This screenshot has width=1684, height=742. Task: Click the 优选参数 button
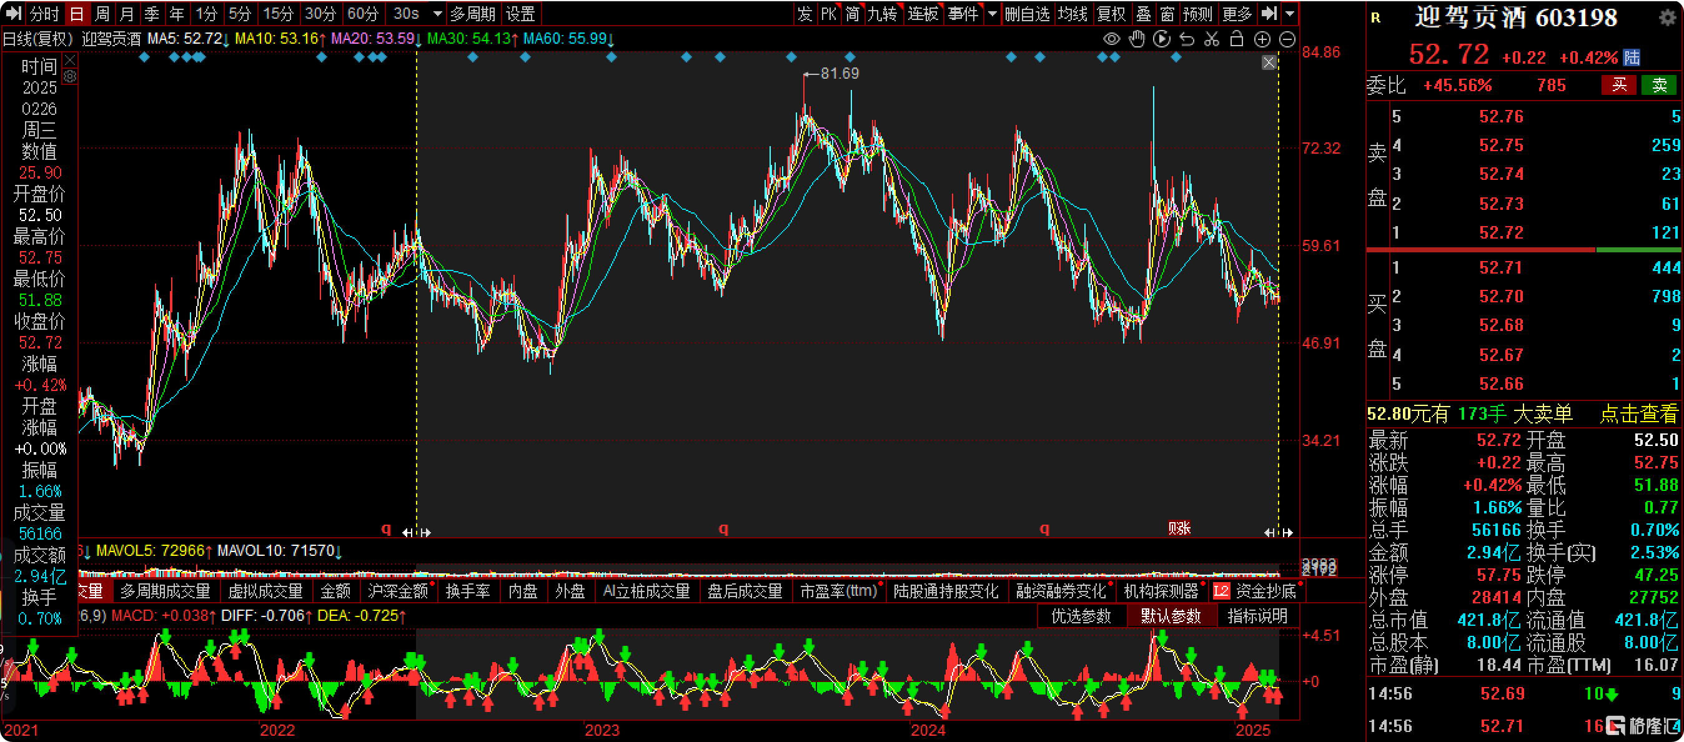pos(1081,616)
